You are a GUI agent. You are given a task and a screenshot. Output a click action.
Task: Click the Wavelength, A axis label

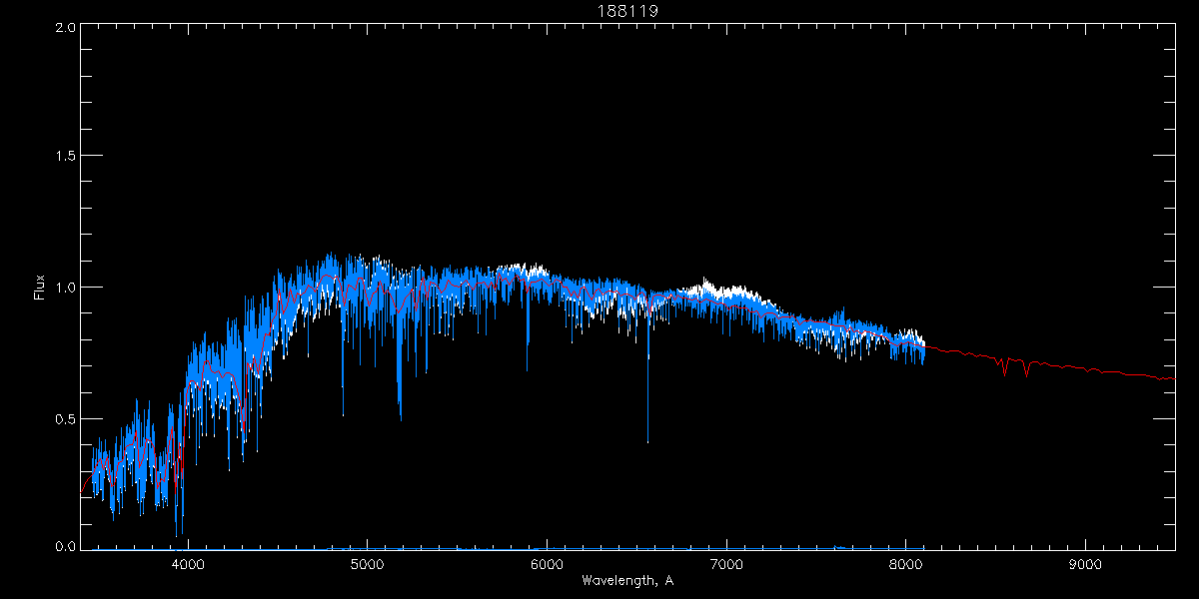tap(627, 581)
